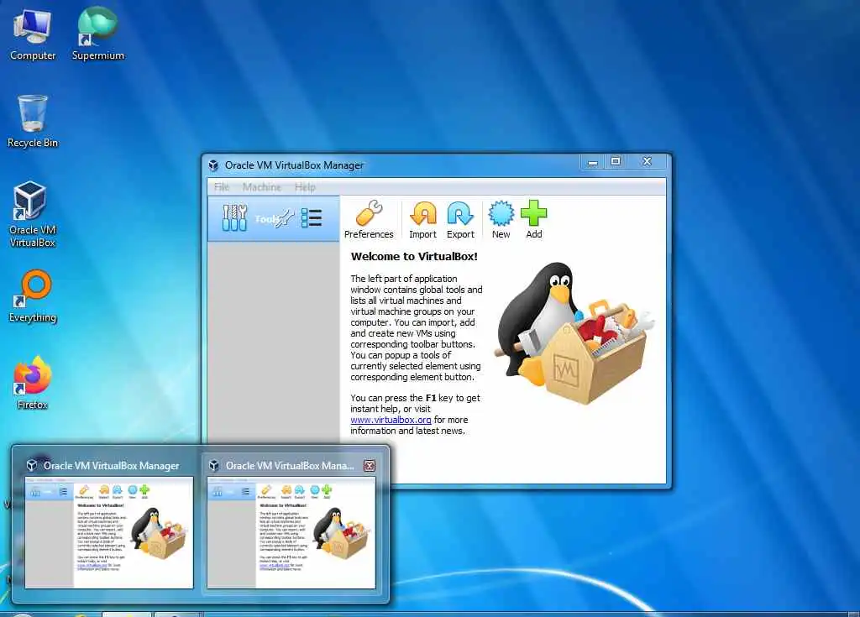Click VirtualBox cube icon in window title bar
860x617 pixels.
(x=213, y=165)
